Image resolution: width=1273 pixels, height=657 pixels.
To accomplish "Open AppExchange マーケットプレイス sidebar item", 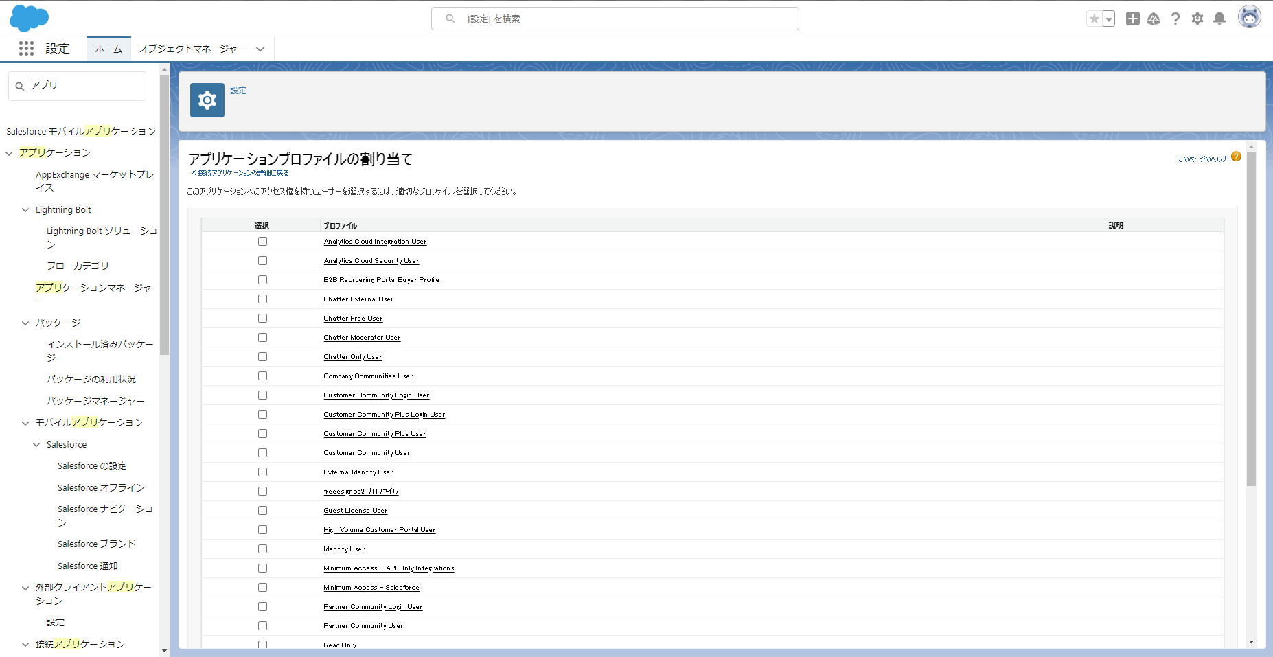I will 95,181.
